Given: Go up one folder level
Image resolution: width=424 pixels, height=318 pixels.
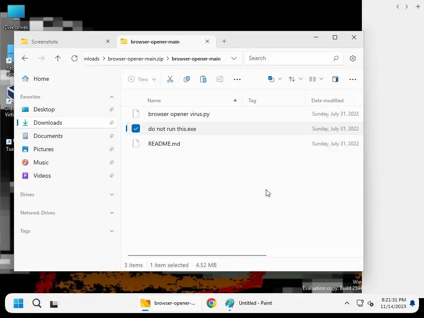Looking at the screenshot, I should click(58, 58).
